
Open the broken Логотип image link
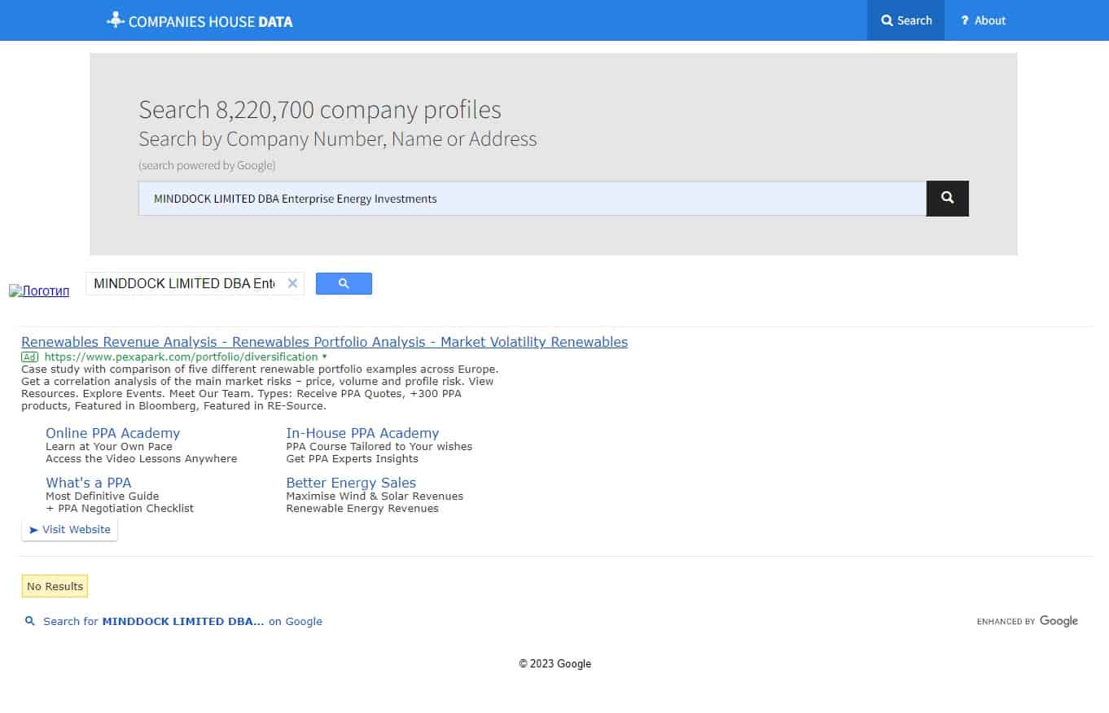pos(39,291)
